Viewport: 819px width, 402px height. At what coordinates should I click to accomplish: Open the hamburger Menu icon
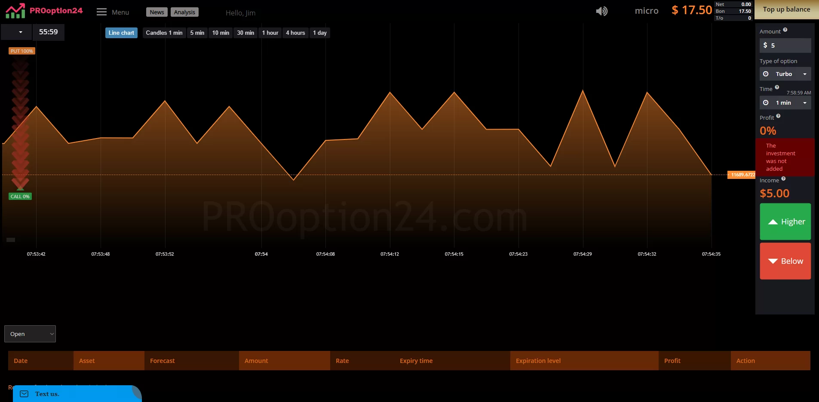[101, 12]
